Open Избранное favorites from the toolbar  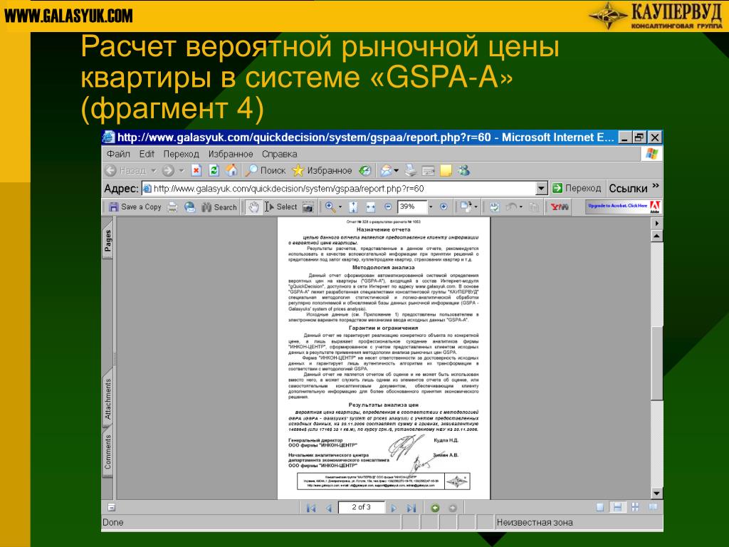322,171
